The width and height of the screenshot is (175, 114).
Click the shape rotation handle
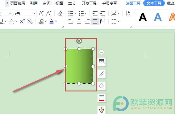(79, 41)
